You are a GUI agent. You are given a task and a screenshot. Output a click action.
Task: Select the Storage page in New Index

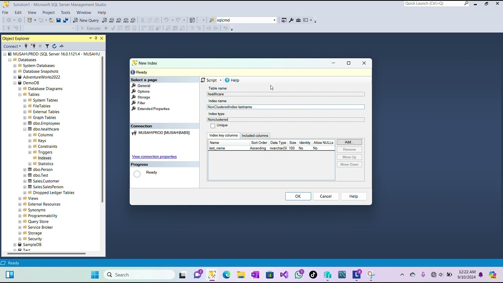tap(144, 97)
